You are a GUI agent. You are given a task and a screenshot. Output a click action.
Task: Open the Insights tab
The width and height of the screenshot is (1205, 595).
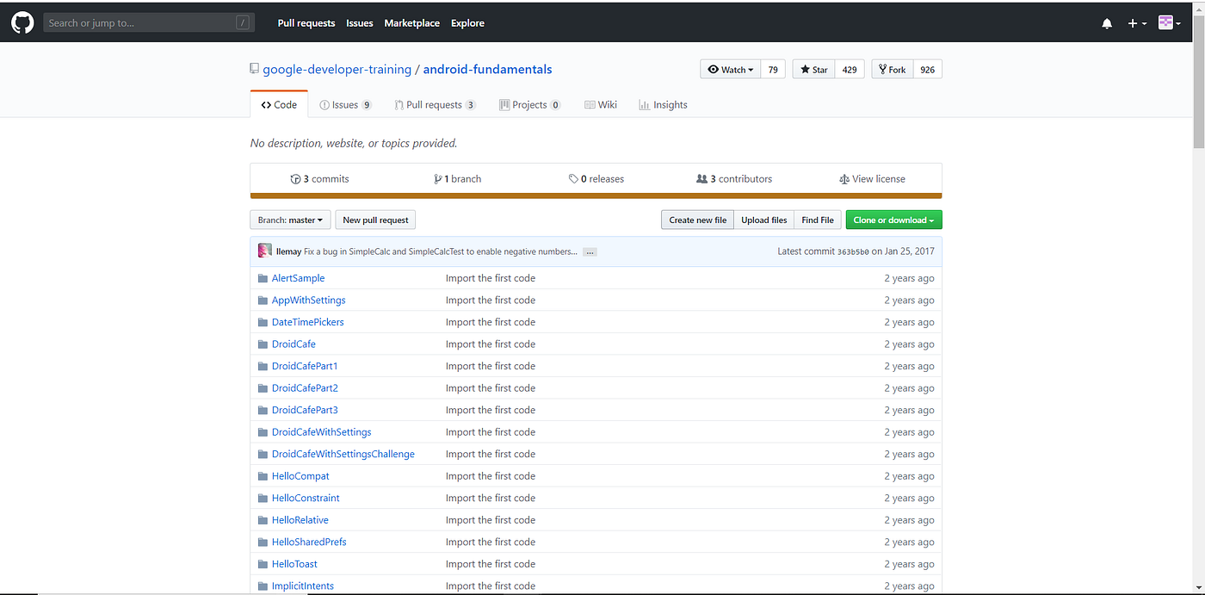click(663, 105)
